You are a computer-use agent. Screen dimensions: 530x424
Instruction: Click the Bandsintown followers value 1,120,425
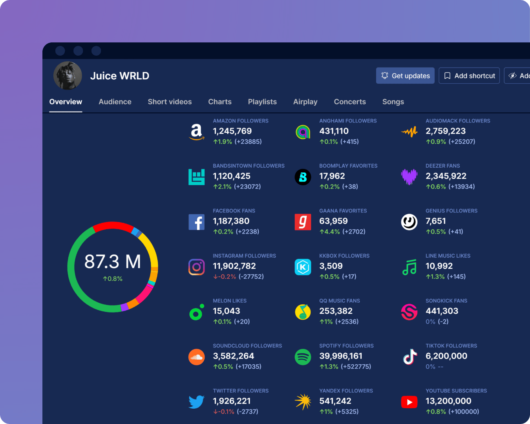232,176
